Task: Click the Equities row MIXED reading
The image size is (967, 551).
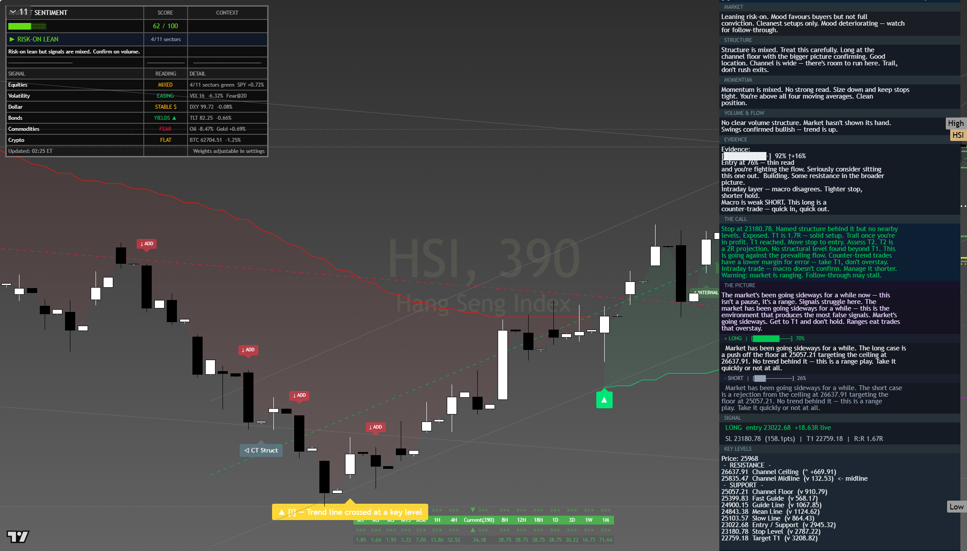Action: pyautogui.click(x=165, y=85)
